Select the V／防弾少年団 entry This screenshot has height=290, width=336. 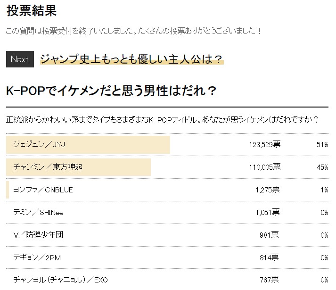[38, 235]
